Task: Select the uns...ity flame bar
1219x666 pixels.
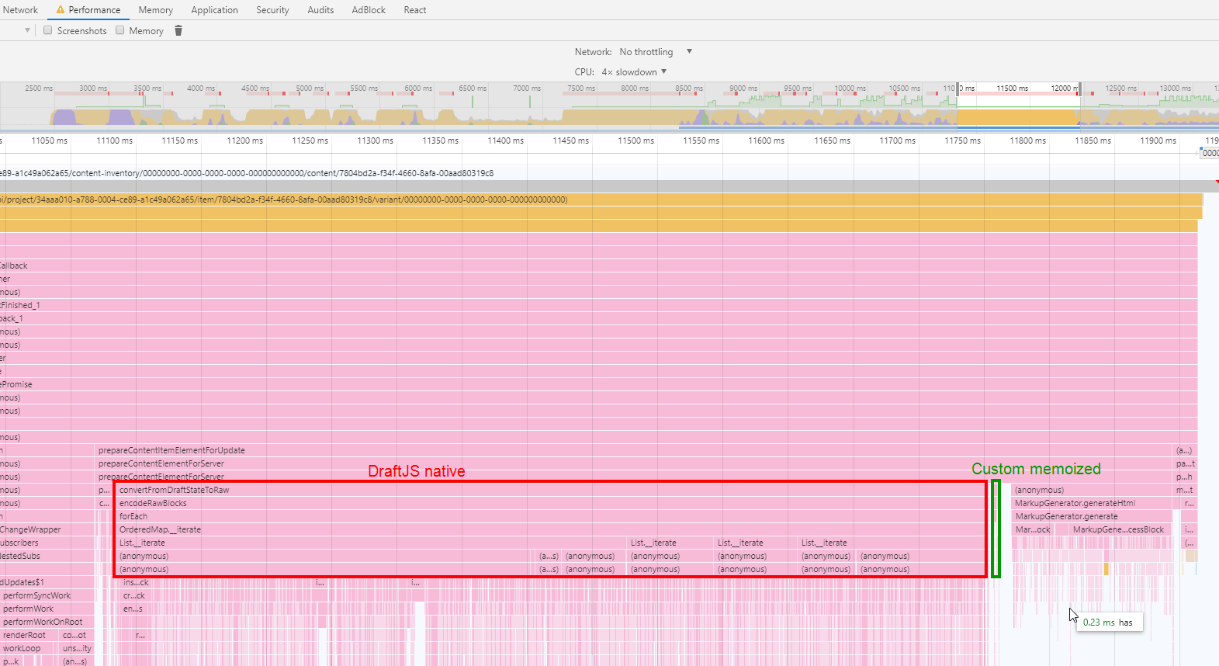Action: coord(77,648)
